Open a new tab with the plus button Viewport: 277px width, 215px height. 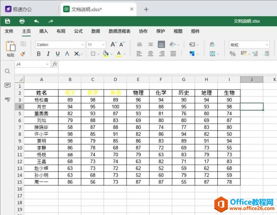pyautogui.click(x=146, y=9)
